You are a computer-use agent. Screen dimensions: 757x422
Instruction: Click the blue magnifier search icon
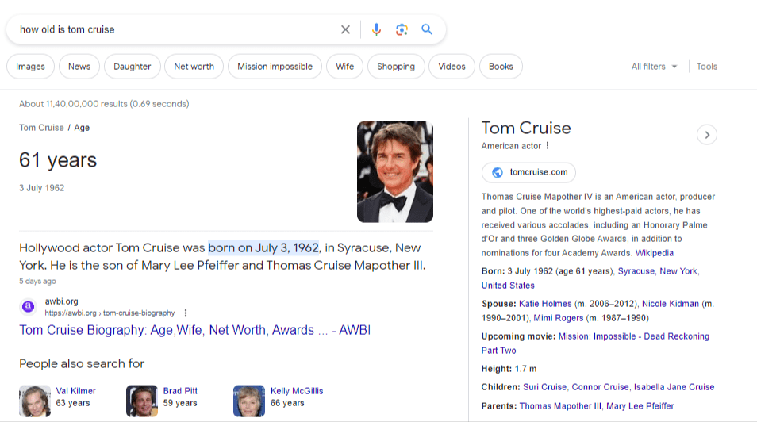tap(427, 29)
